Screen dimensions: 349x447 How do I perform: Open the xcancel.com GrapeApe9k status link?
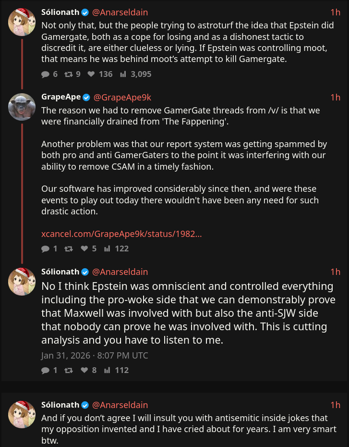[x=121, y=234]
